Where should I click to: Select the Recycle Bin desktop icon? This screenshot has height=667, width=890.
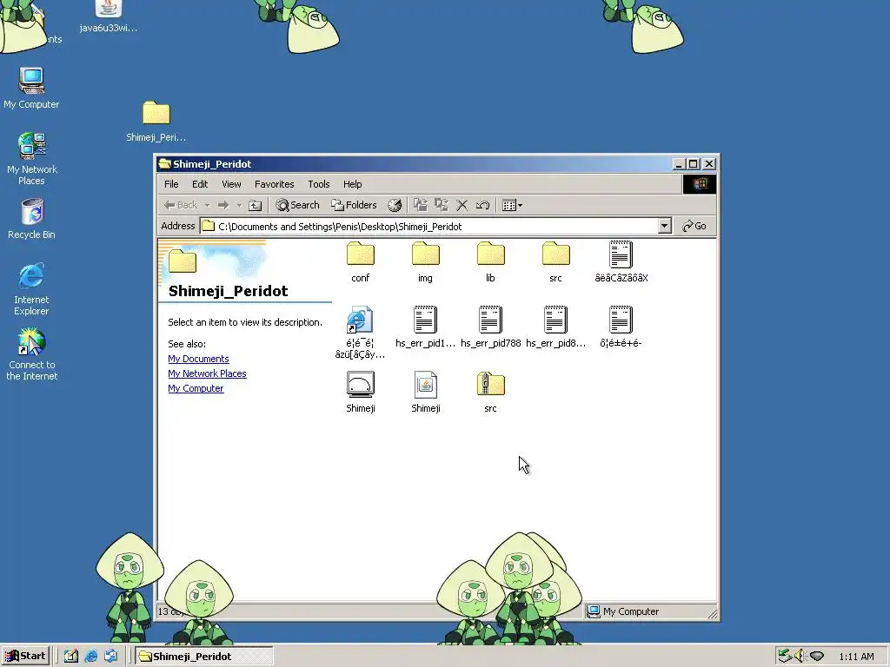click(31, 218)
